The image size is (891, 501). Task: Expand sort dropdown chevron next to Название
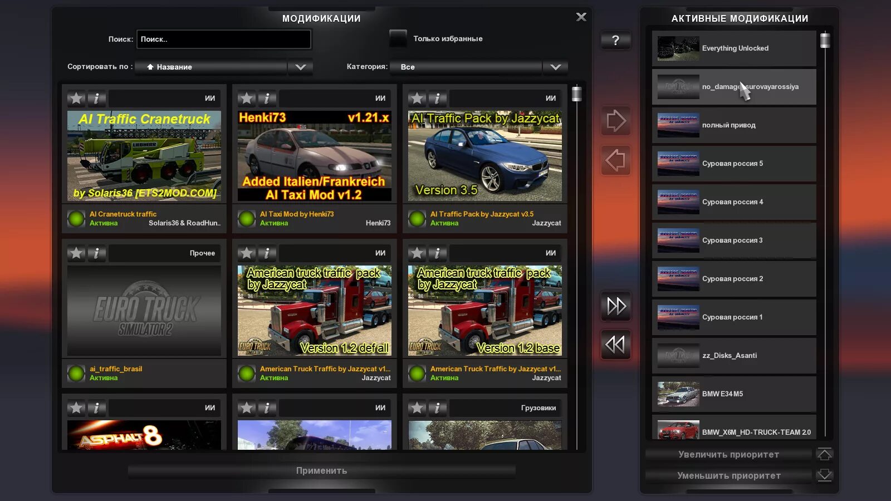(300, 67)
